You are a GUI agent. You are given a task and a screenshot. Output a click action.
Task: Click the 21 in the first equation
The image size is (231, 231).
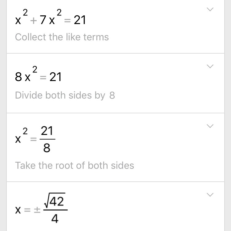tap(80, 20)
